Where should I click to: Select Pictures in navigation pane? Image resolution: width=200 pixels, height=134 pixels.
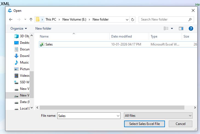[x=22, y=69]
